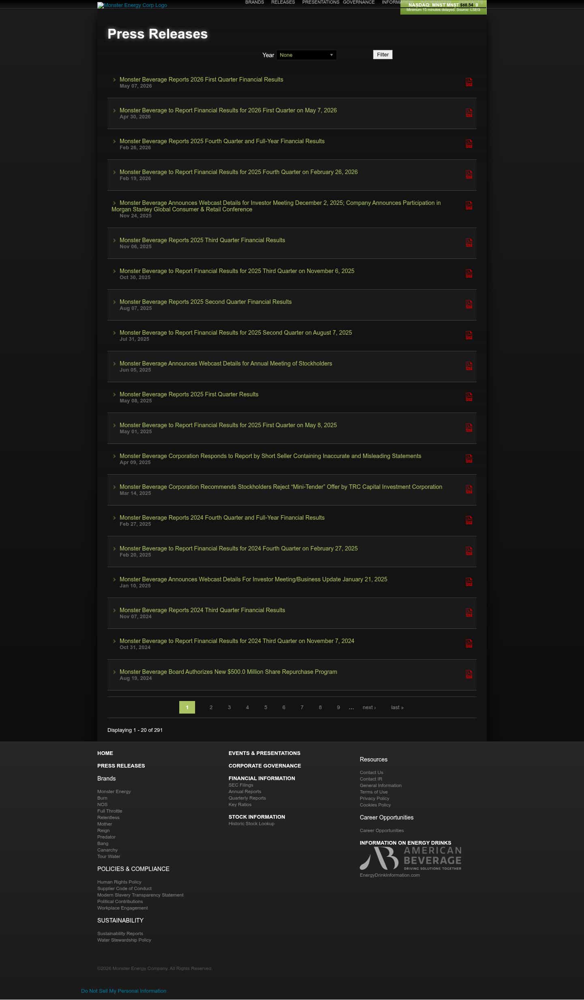Open Human Rights Policy link
584x1000 pixels.
[119, 882]
